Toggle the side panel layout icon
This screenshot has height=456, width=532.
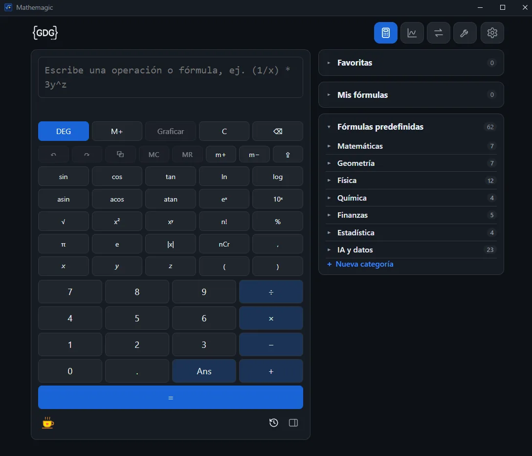pos(293,423)
